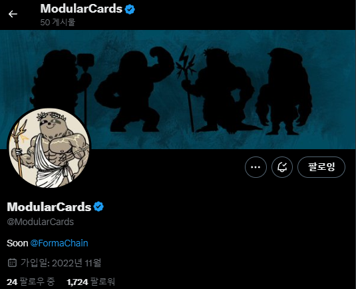This screenshot has height=289, width=356.
Task: Open the three-dot more options menu
Action: (256, 167)
